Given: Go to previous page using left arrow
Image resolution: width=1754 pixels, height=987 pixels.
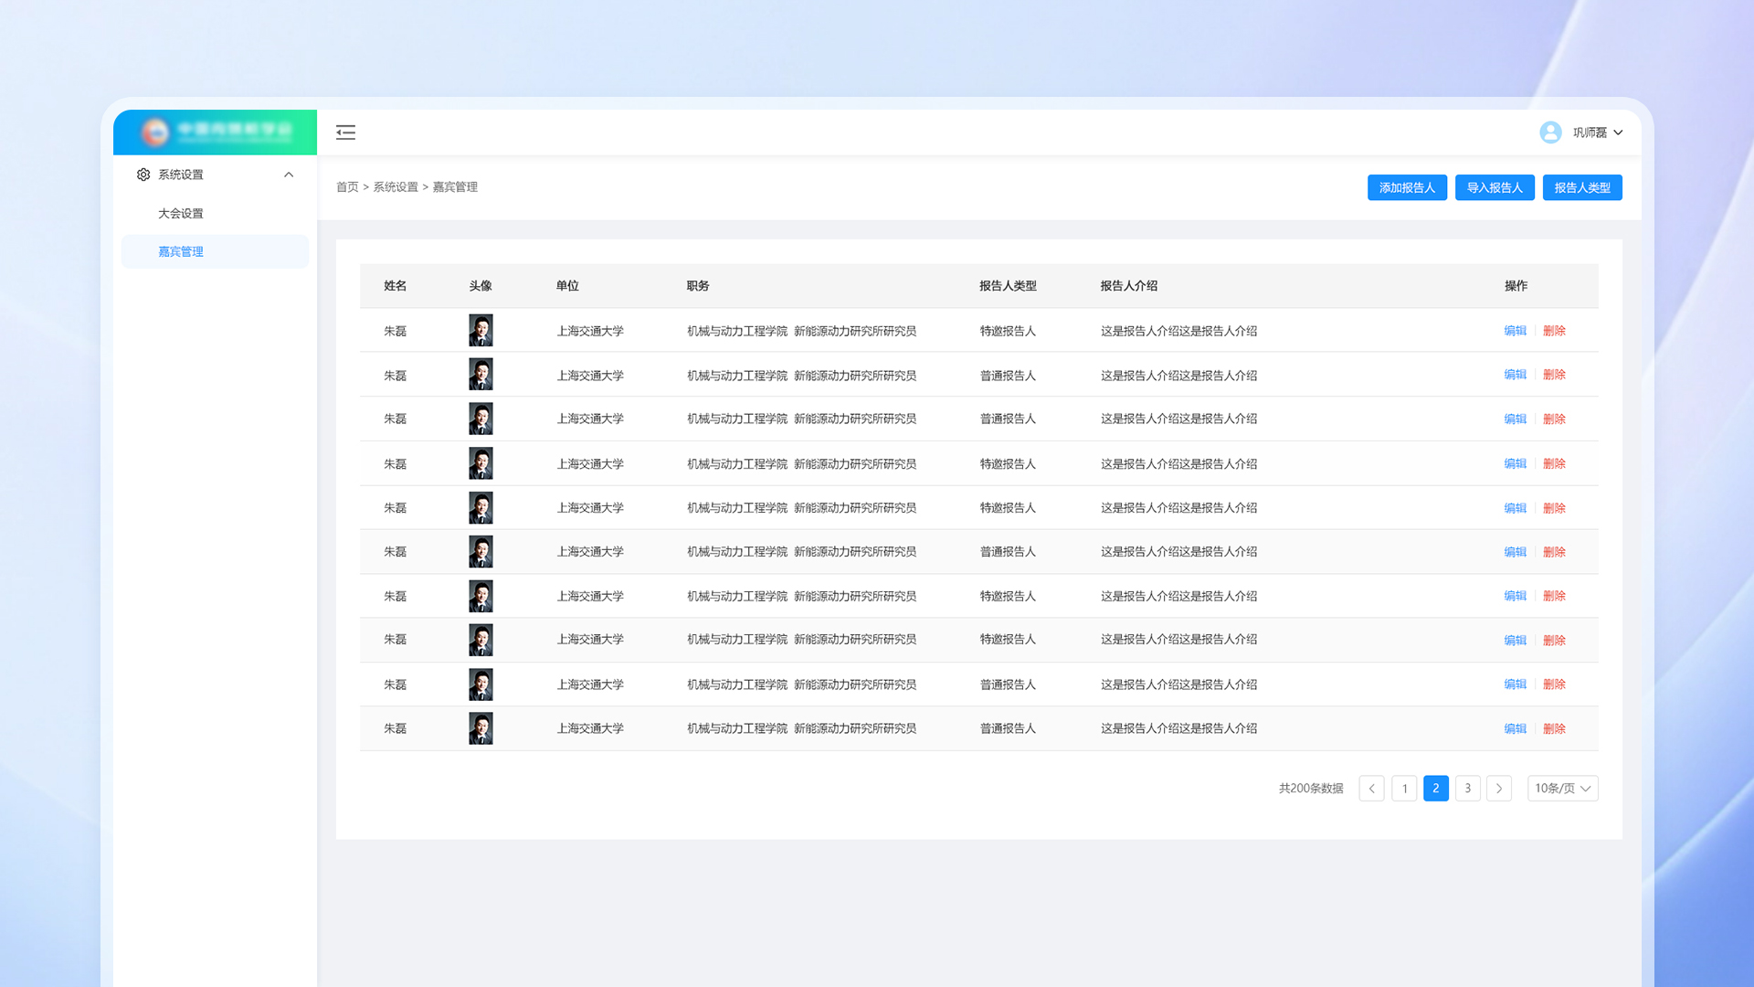Looking at the screenshot, I should click(1371, 788).
